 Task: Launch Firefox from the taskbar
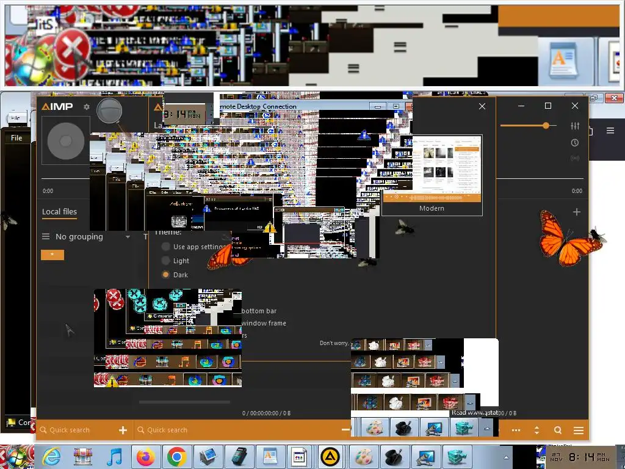(x=145, y=457)
